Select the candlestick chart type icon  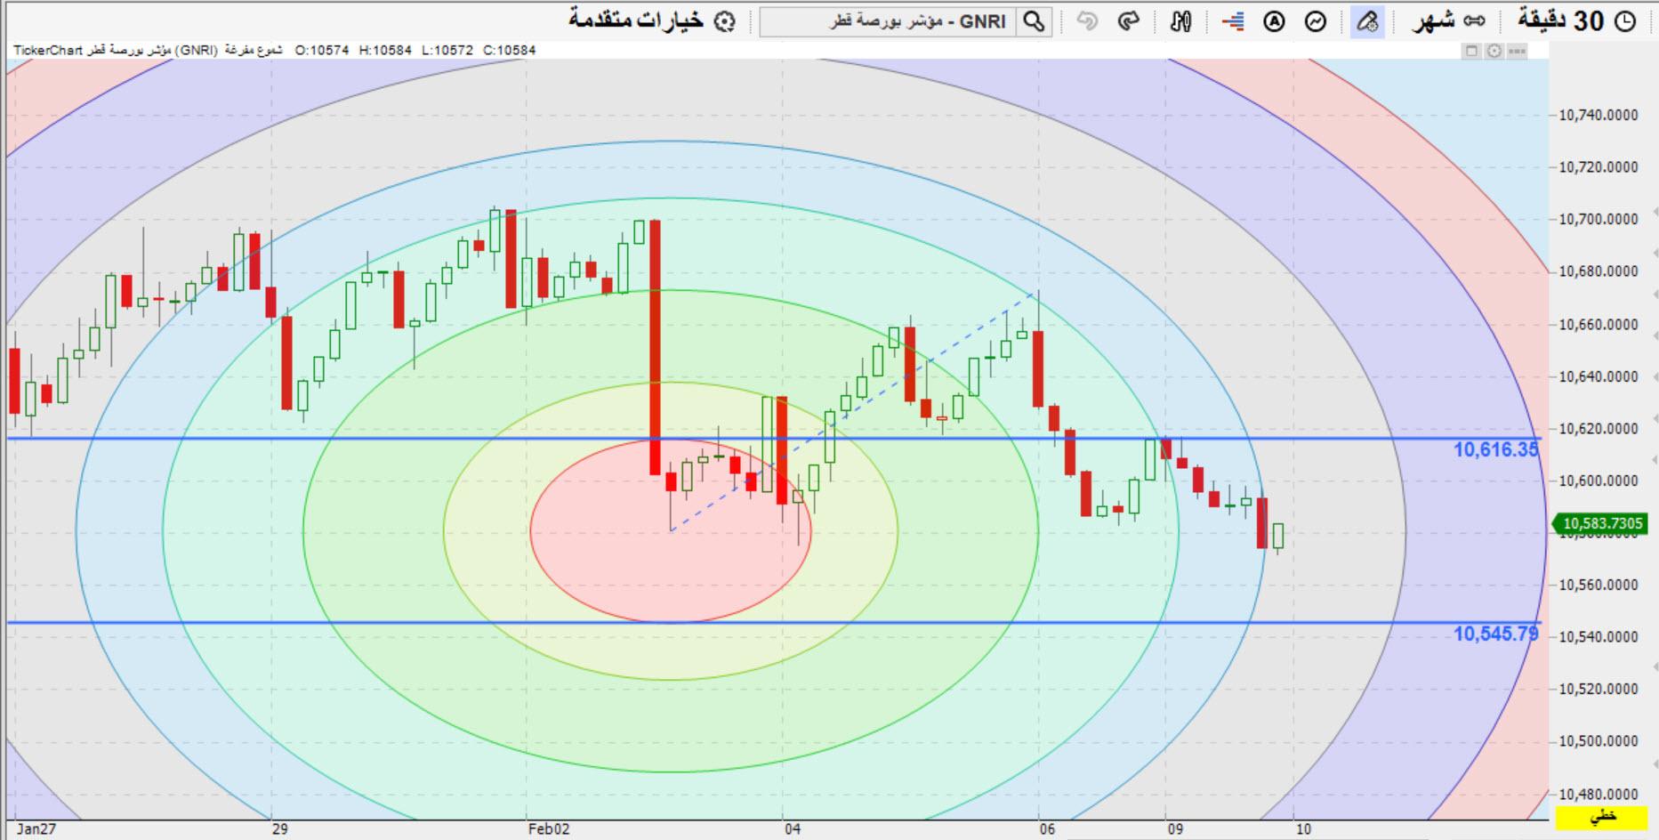(x=1181, y=21)
